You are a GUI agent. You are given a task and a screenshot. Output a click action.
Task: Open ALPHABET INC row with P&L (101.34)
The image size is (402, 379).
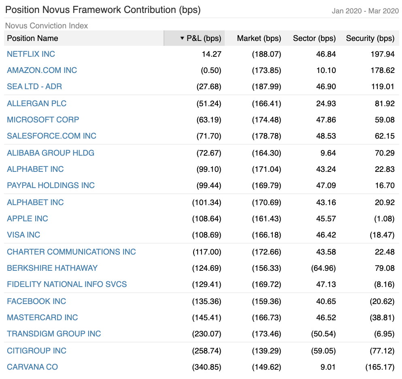[x=35, y=202]
